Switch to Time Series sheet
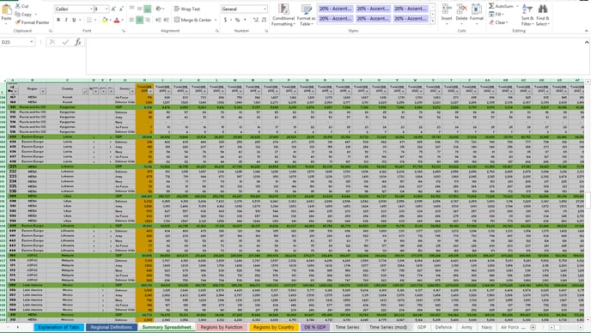The height and width of the screenshot is (333, 591). [348, 327]
